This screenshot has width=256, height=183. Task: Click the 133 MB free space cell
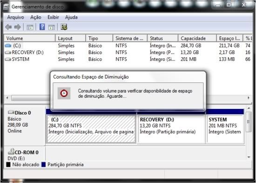[227, 59]
